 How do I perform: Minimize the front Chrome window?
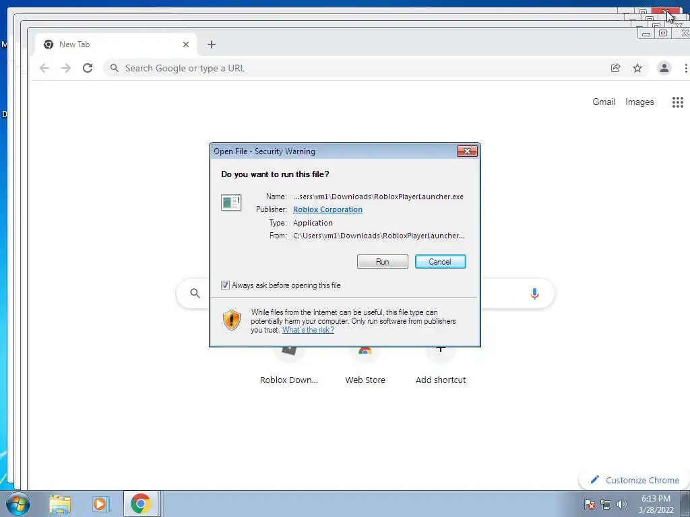click(x=646, y=34)
